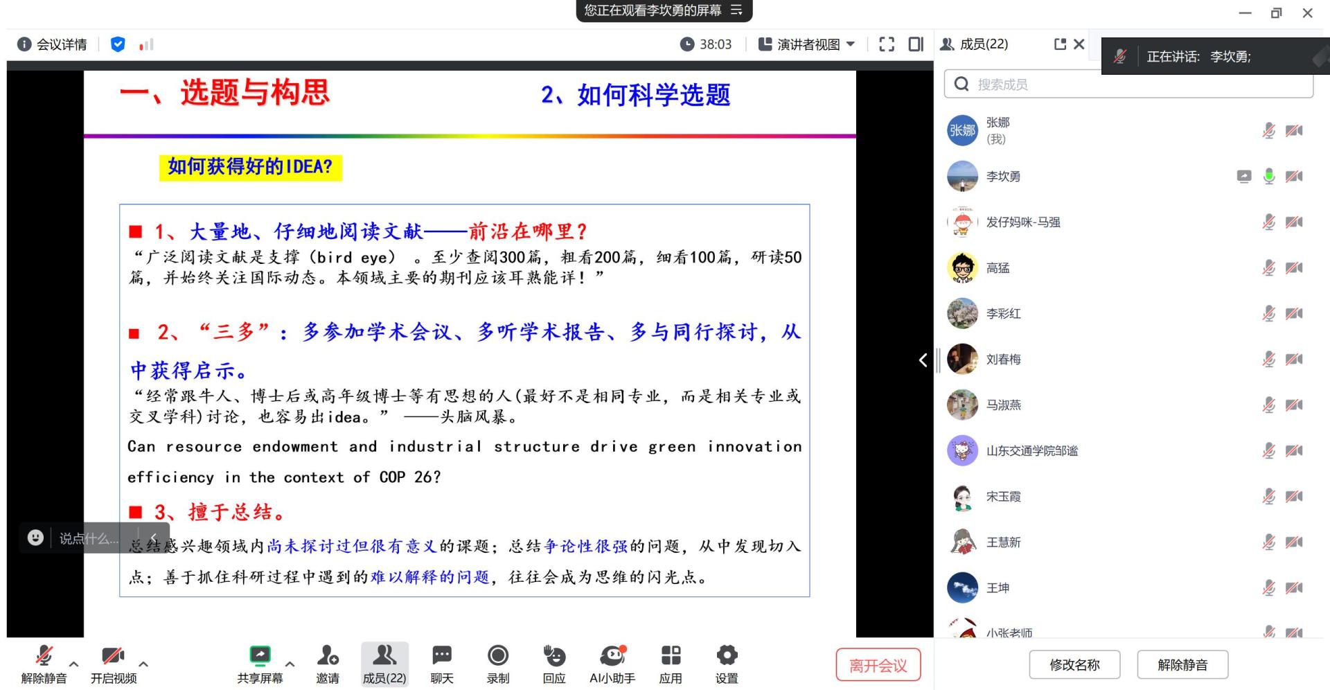Pop out the members panel
The image size is (1330, 690).
click(1060, 44)
